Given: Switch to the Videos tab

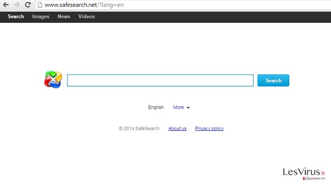Looking at the screenshot, I should point(87,17).
